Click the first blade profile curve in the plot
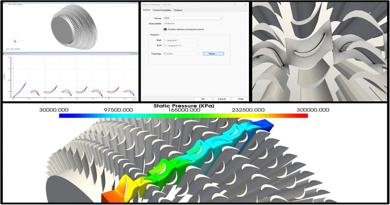390x205 pixels. coord(19,90)
